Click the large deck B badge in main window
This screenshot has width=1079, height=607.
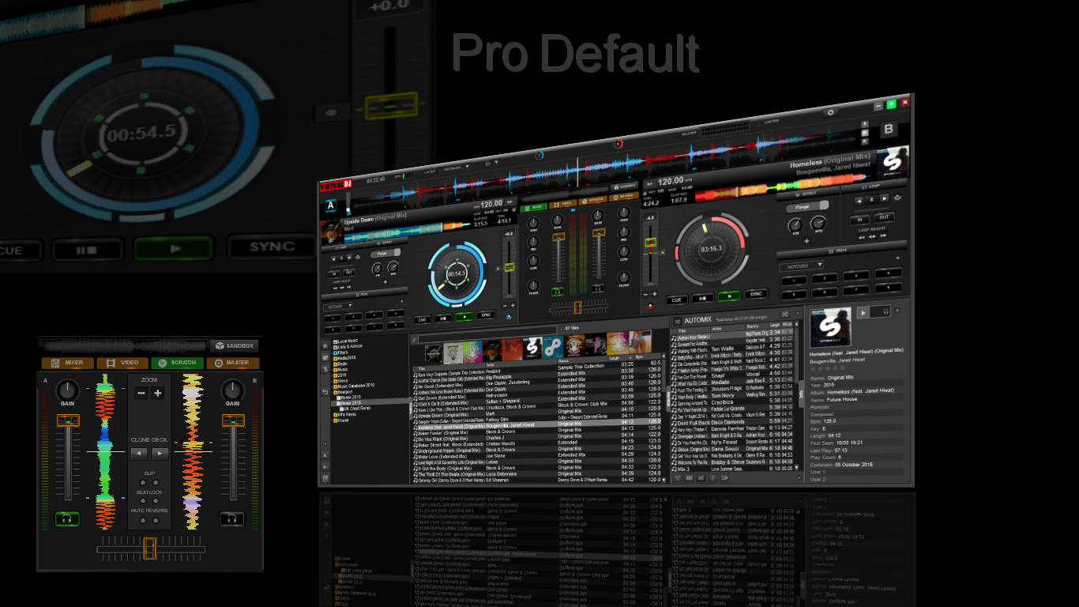889,129
